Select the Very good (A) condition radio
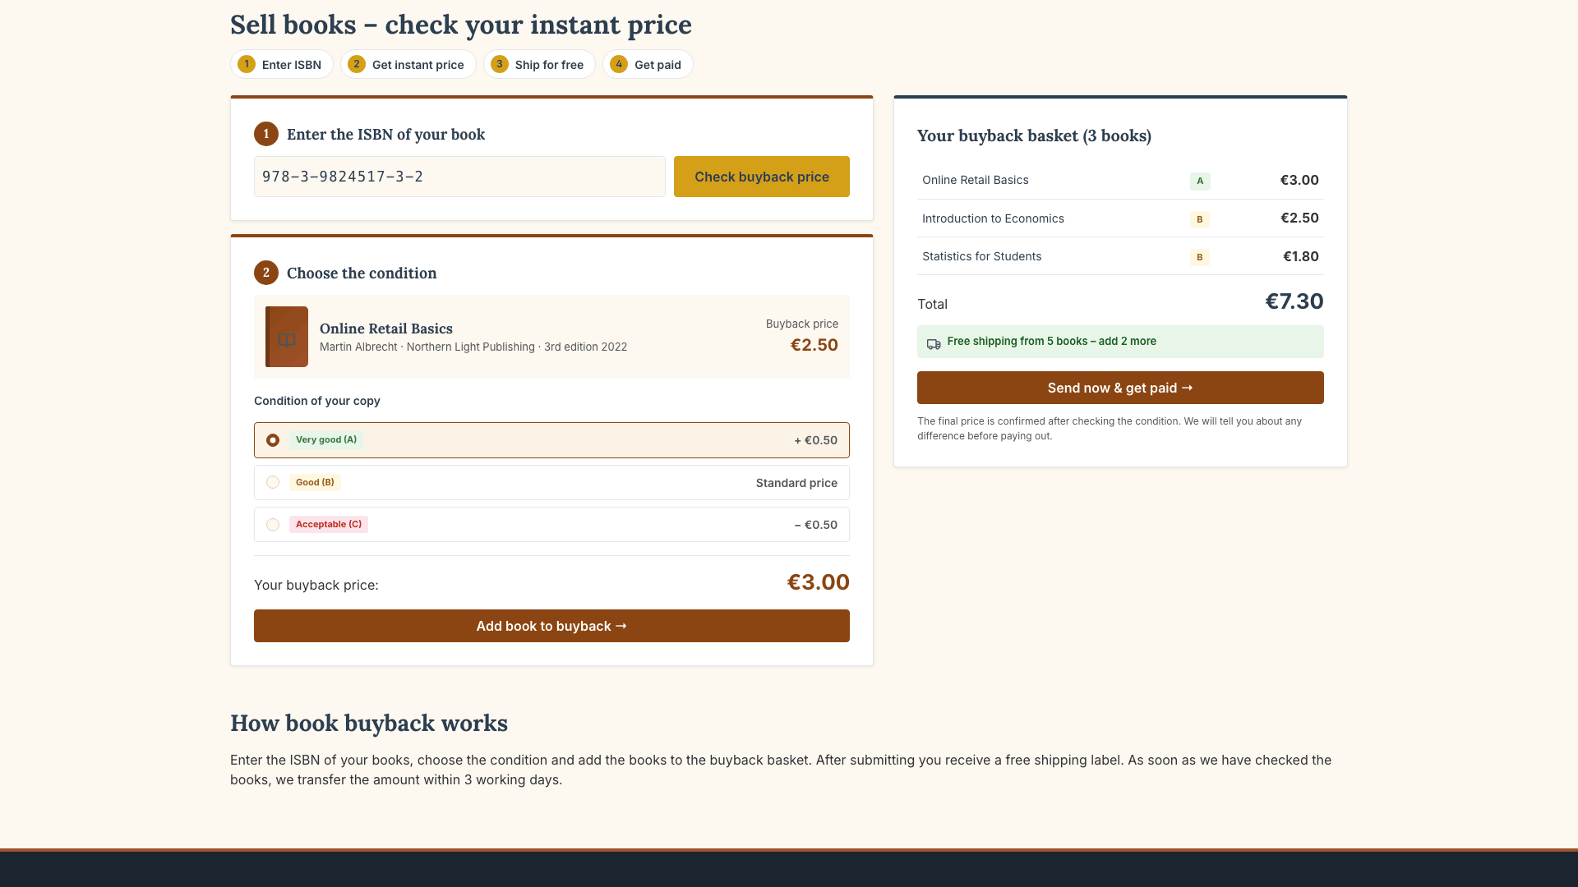Screen dimensions: 1578x887 pyautogui.click(x=273, y=440)
